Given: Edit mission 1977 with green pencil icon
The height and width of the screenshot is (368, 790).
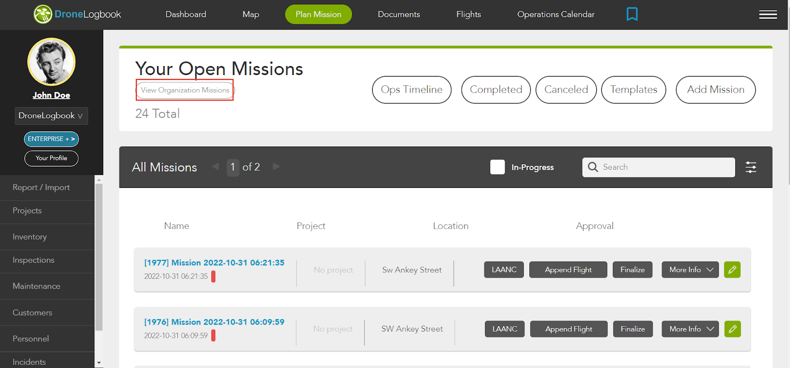Looking at the screenshot, I should pyautogui.click(x=732, y=270).
